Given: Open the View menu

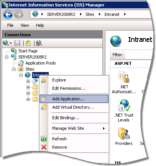Looking at the screenshot, I should click(x=25, y=25).
